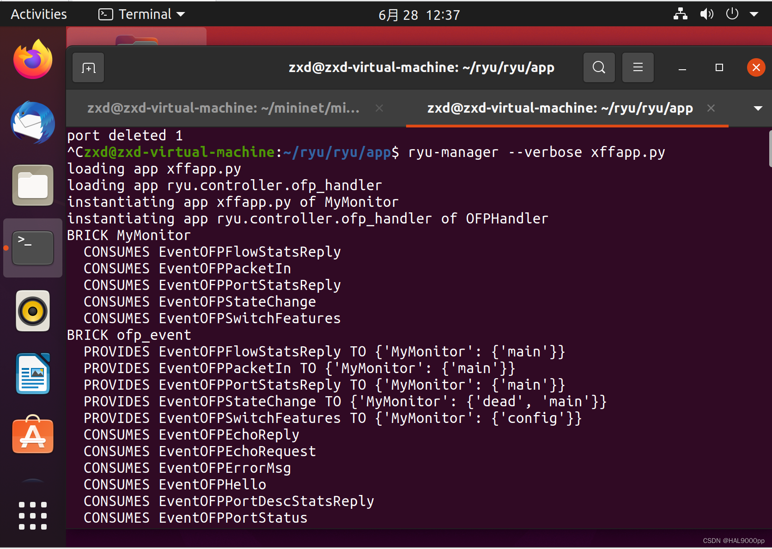Click the network status icon in top bar
Screen dimensions: 772x549
(x=680, y=14)
